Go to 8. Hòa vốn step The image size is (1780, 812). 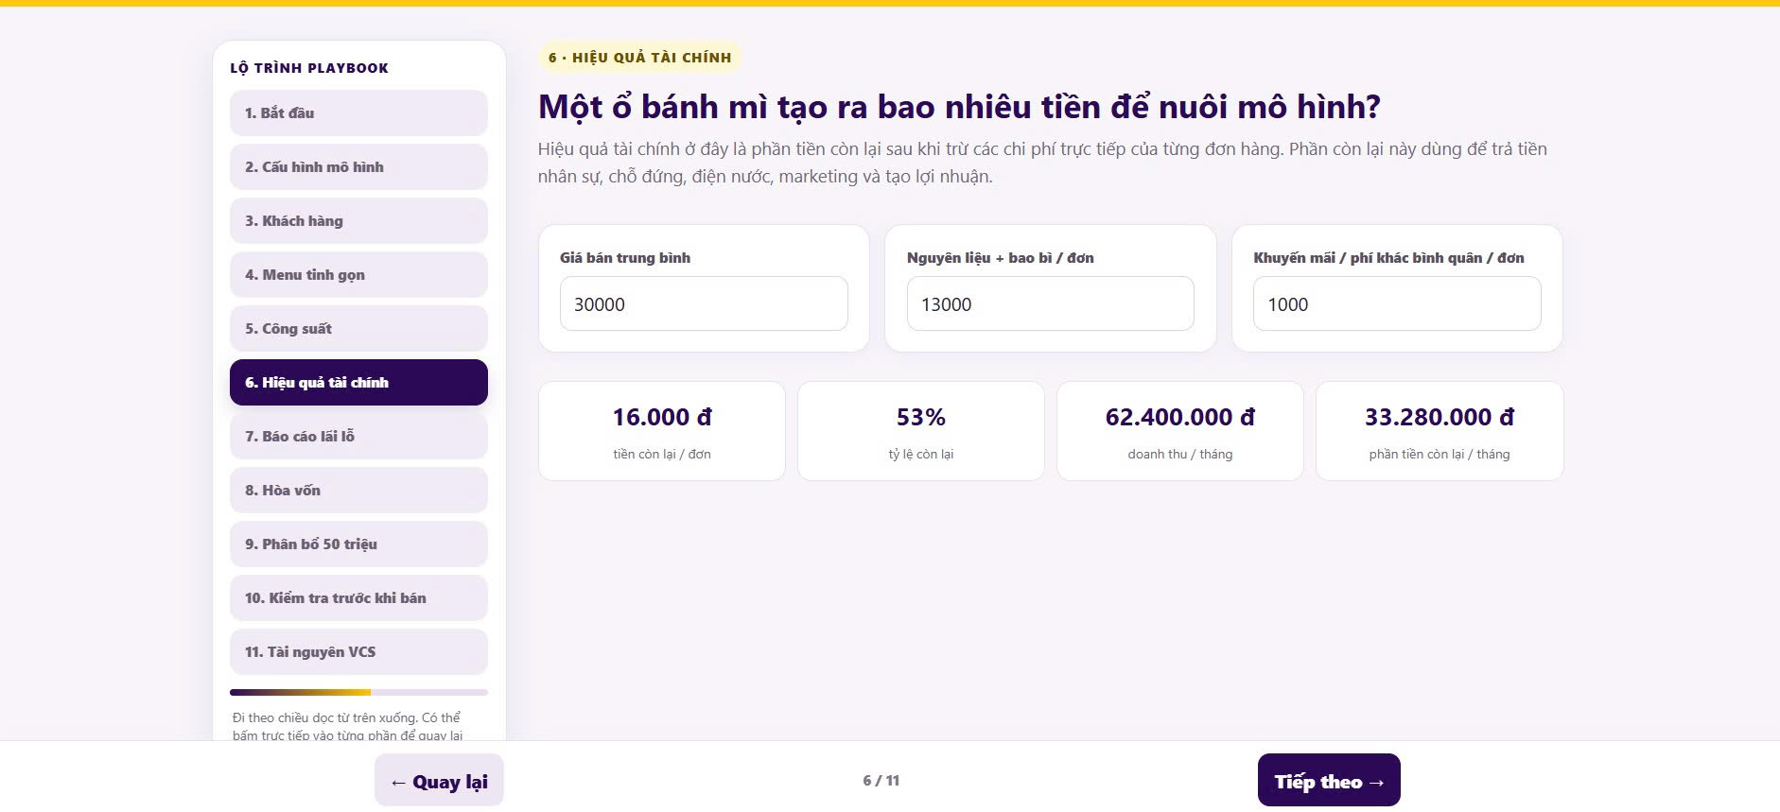[358, 490]
